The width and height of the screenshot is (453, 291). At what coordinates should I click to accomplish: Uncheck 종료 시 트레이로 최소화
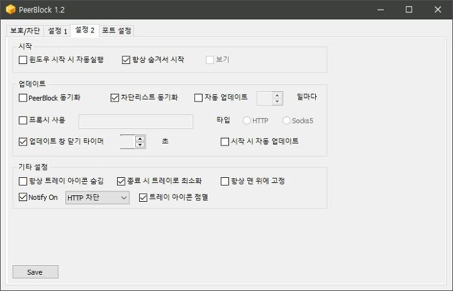121,181
